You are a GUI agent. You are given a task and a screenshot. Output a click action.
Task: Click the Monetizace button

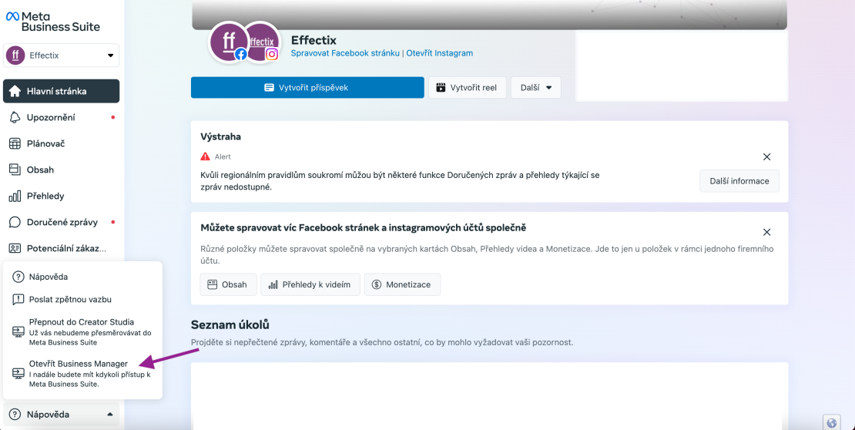click(x=402, y=284)
